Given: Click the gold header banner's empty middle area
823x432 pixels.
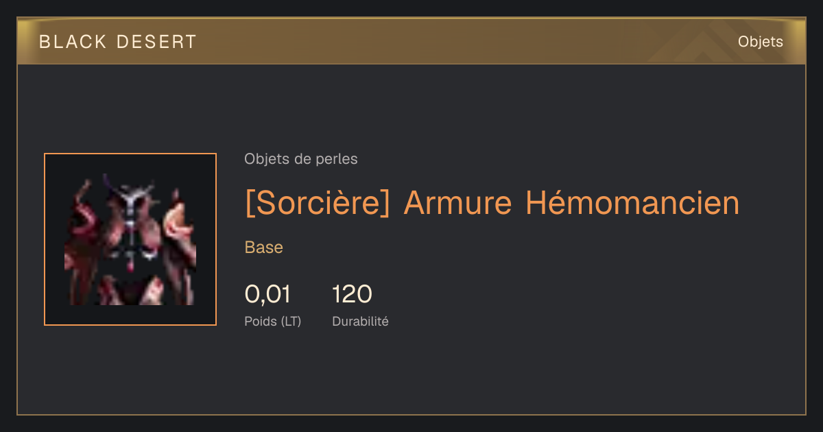Looking at the screenshot, I should [x=425, y=42].
